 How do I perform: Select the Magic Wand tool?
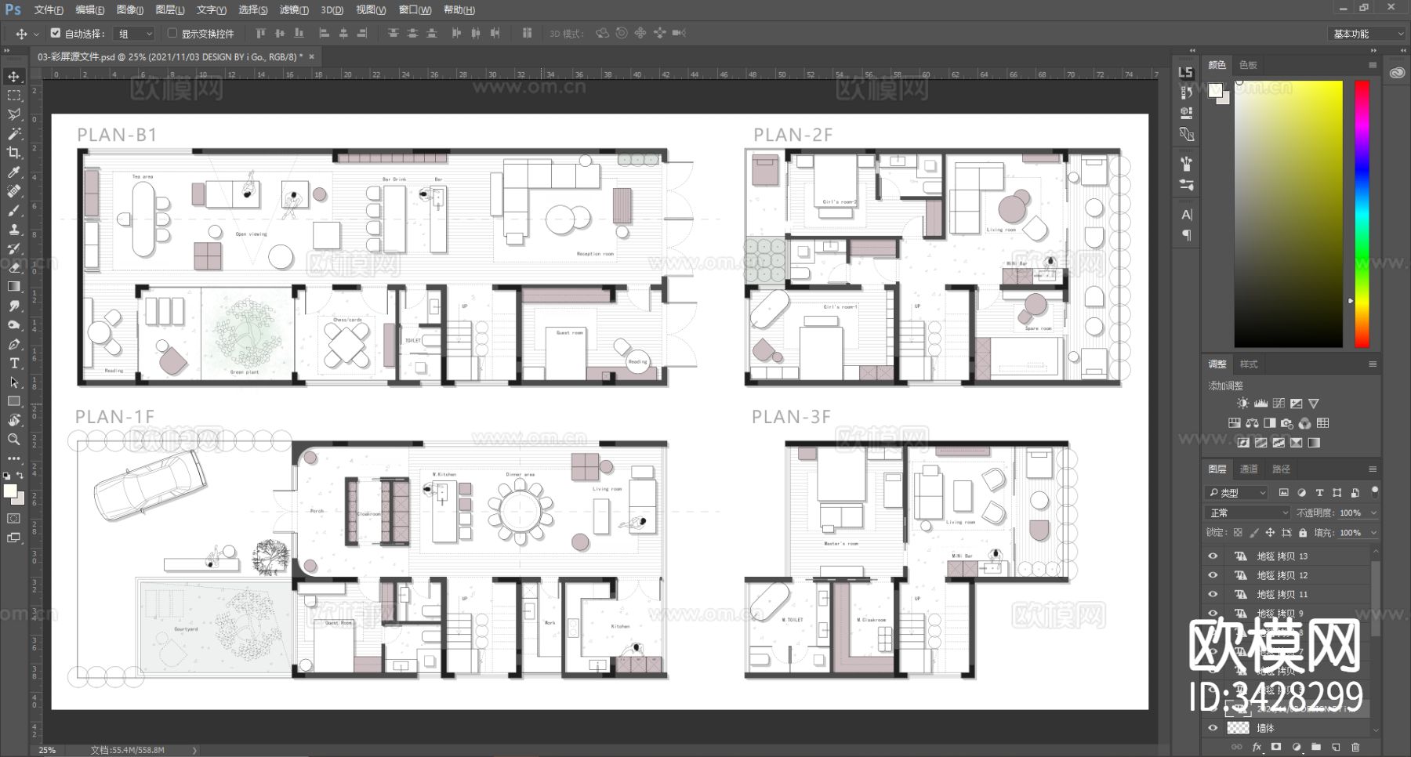point(14,134)
